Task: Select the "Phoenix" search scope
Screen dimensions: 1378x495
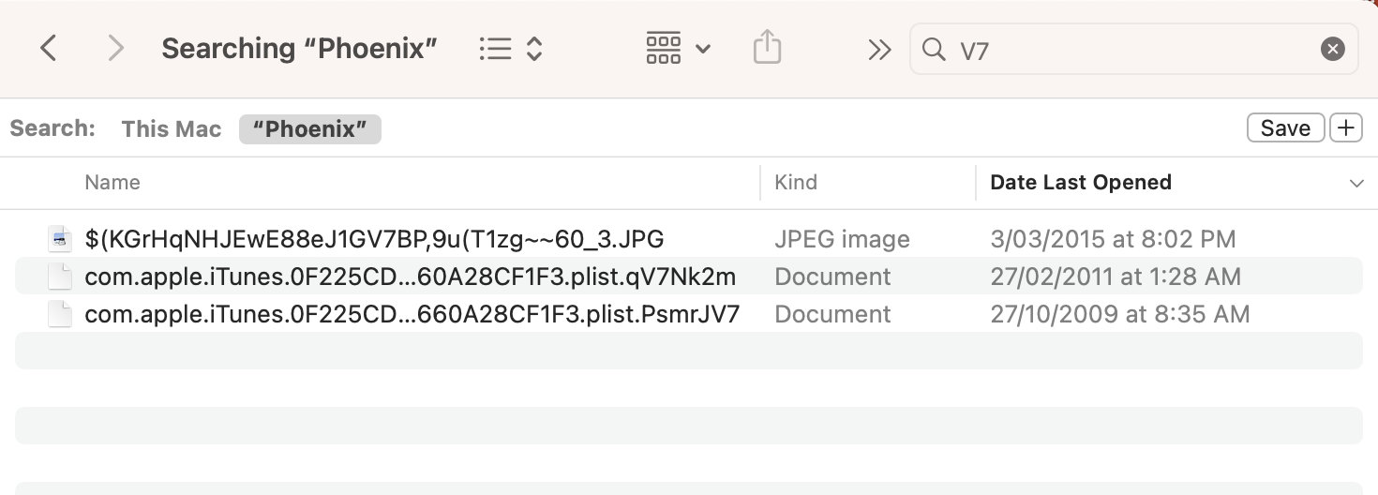Action: tap(309, 129)
